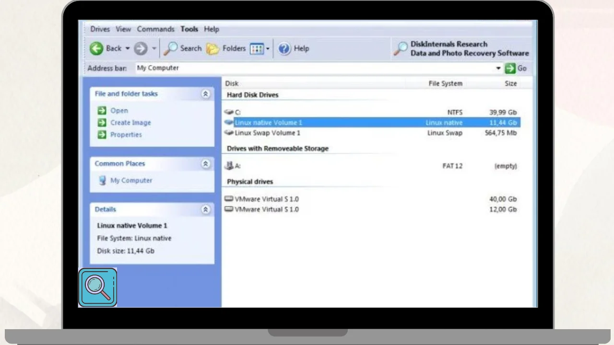Image resolution: width=614 pixels, height=345 pixels.
Task: Click the magnifier logo in bottom-left corner
Action: coord(97,287)
